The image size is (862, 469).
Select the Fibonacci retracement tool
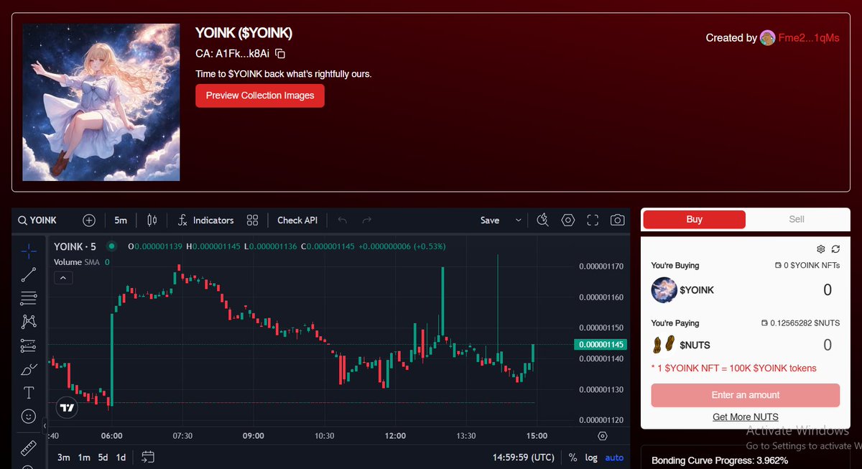[29, 298]
